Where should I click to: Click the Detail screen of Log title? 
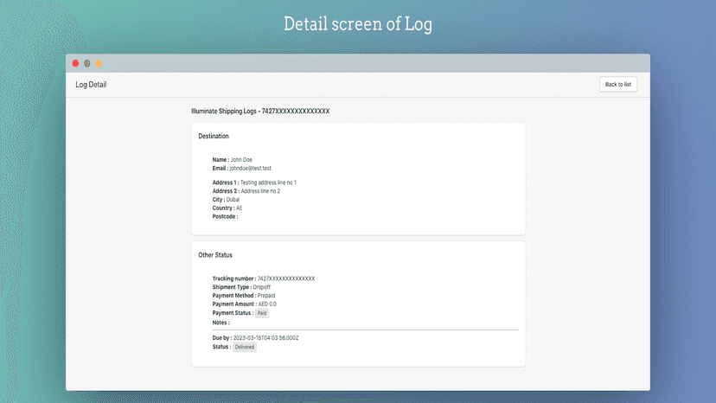tap(358, 24)
